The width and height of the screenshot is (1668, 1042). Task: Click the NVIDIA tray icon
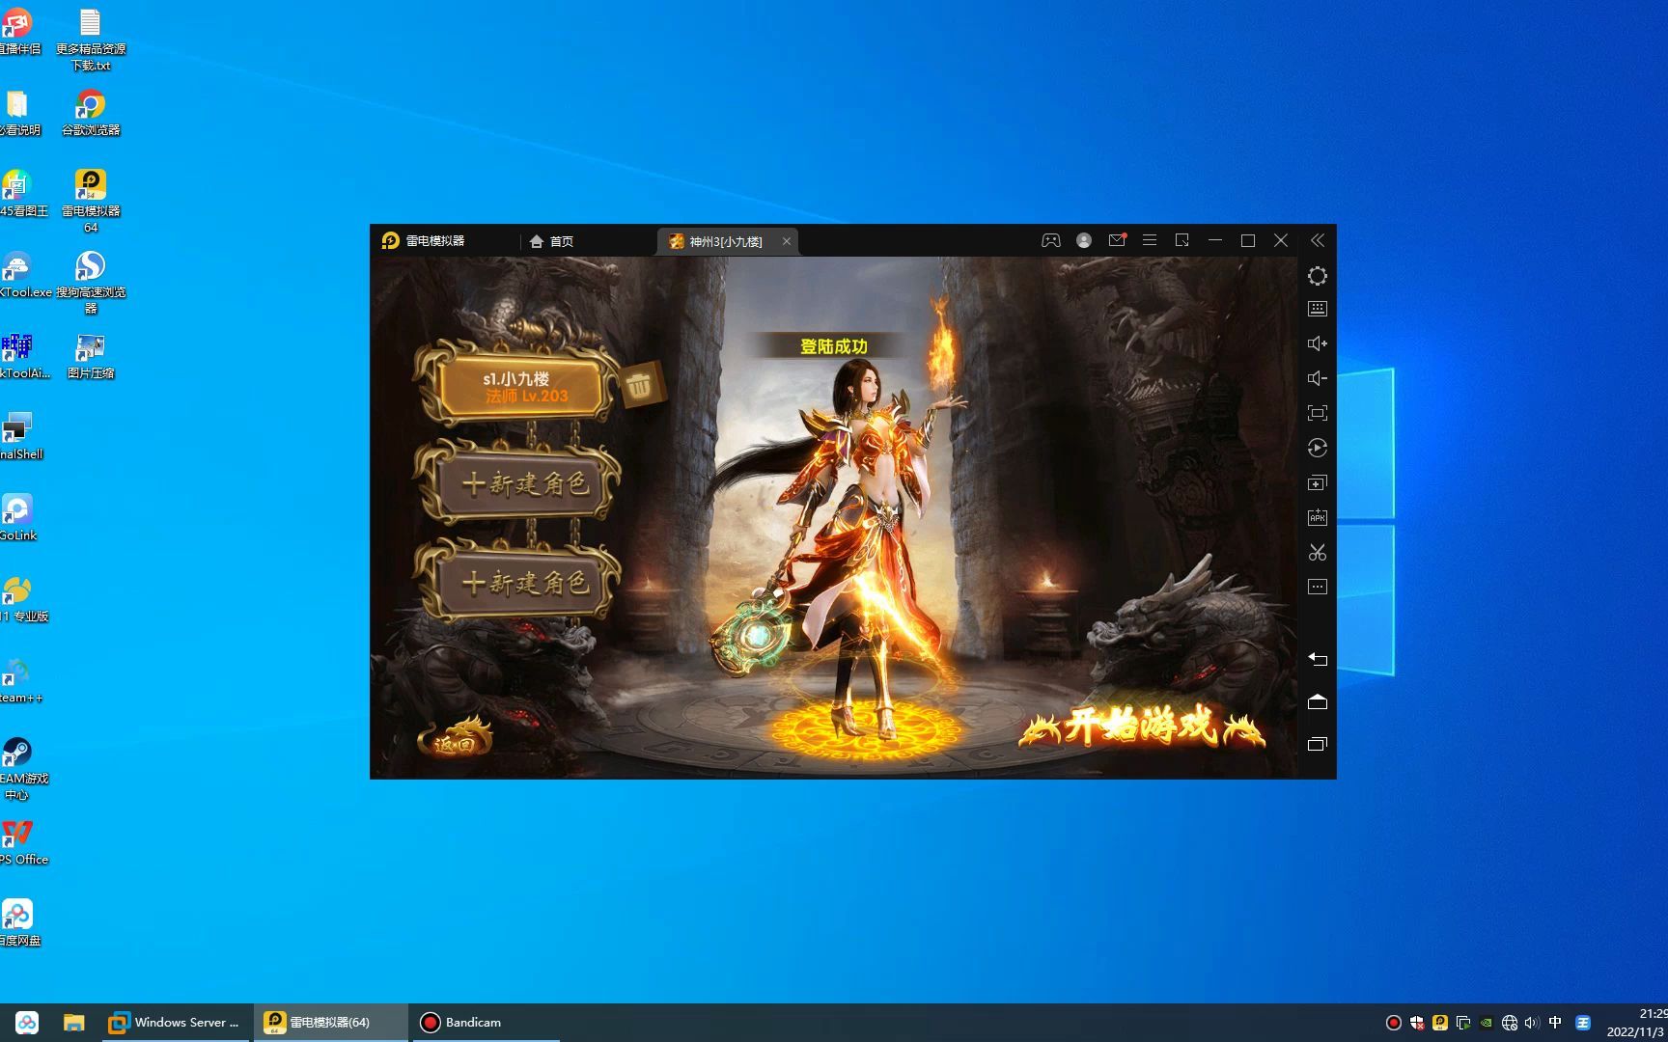tap(1487, 1023)
